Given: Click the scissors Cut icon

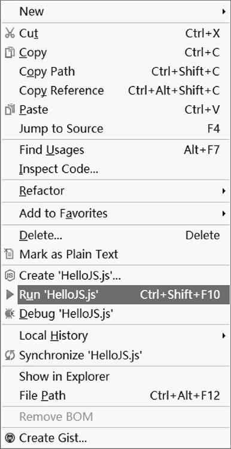Looking at the screenshot, I should click(x=10, y=34).
